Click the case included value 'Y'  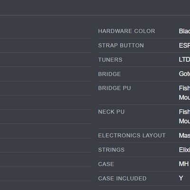pyautogui.click(x=181, y=178)
